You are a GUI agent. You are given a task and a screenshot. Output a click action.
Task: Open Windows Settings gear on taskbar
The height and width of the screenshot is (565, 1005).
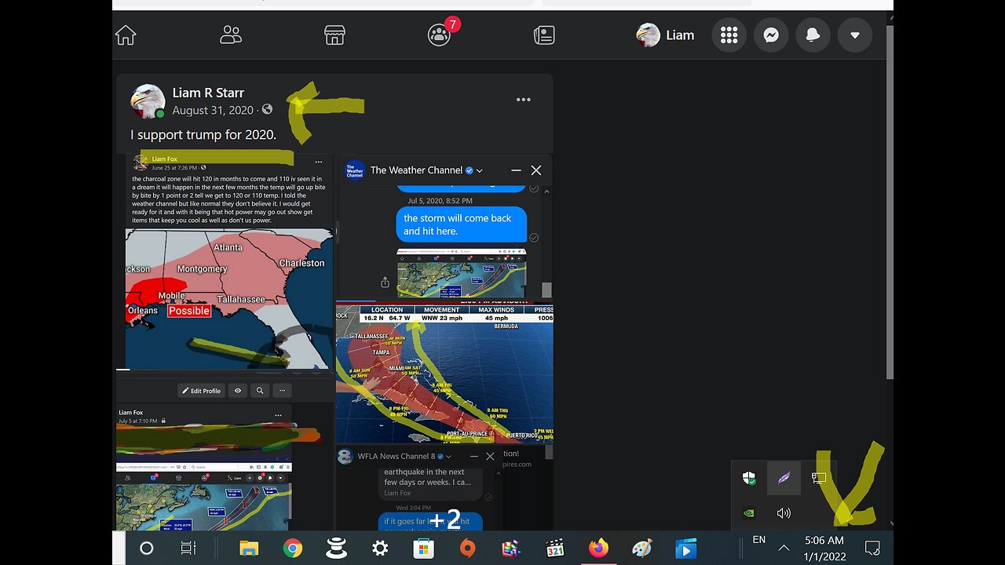(x=380, y=548)
